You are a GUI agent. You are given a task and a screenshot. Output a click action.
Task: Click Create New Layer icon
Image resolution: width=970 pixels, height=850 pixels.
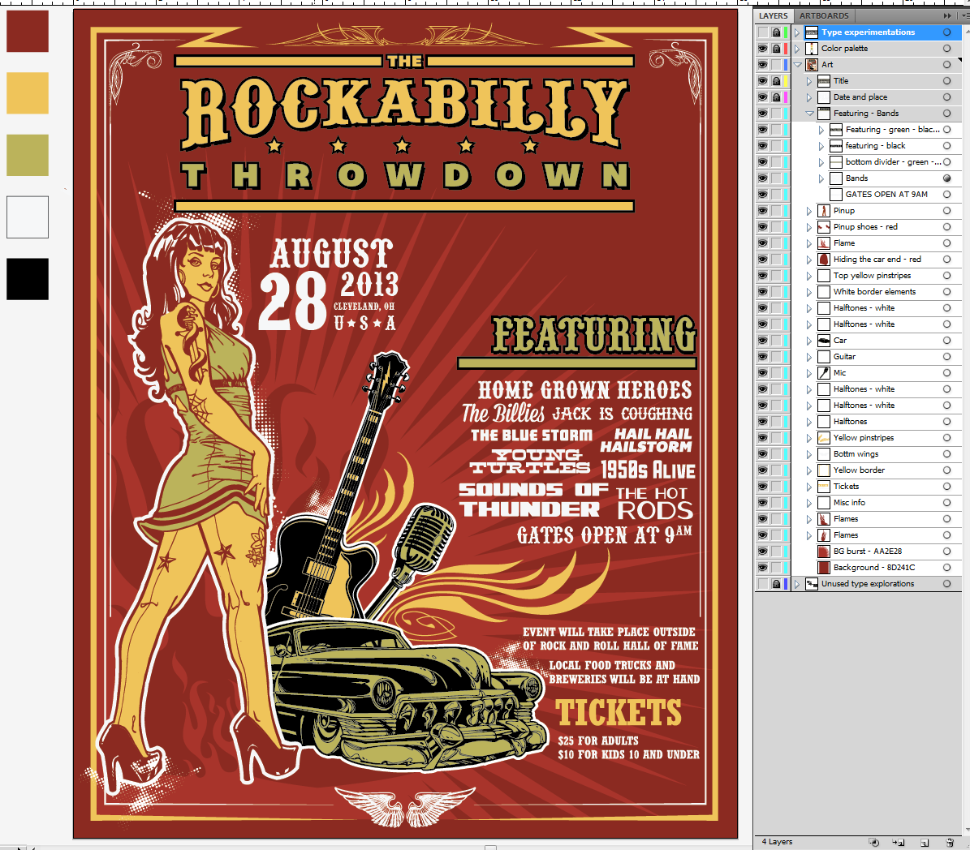pos(925,842)
